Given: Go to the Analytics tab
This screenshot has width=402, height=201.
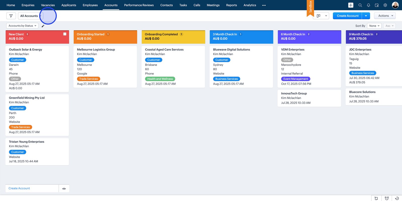Looking at the screenshot, I should [x=250, y=5].
